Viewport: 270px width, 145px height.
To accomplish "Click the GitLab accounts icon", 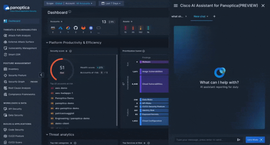I will (x=83, y=28).
